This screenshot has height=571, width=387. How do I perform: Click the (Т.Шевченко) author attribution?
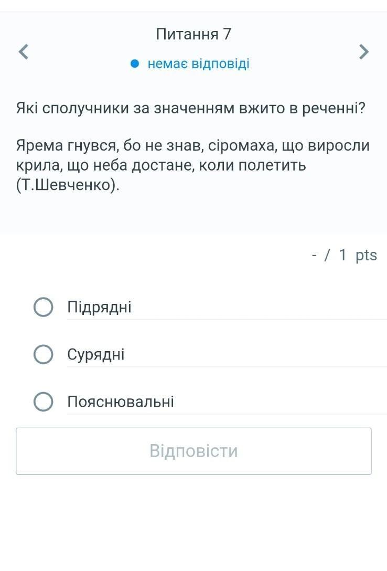click(x=68, y=185)
